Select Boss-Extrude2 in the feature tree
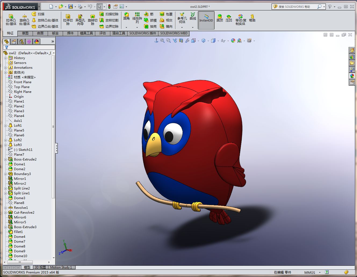This screenshot has width=357, height=277. click(25, 159)
